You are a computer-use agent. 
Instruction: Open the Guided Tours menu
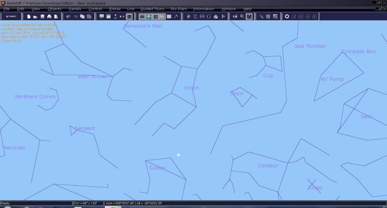click(152, 9)
